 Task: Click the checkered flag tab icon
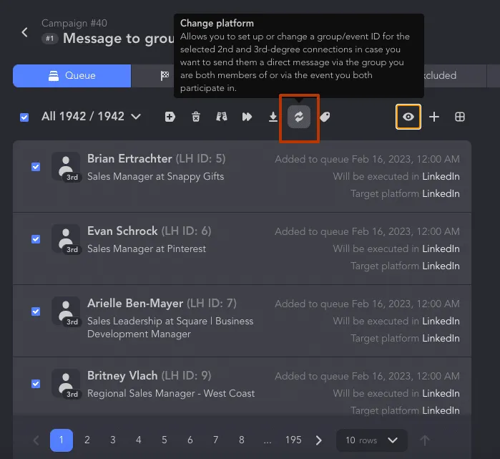pyautogui.click(x=165, y=76)
